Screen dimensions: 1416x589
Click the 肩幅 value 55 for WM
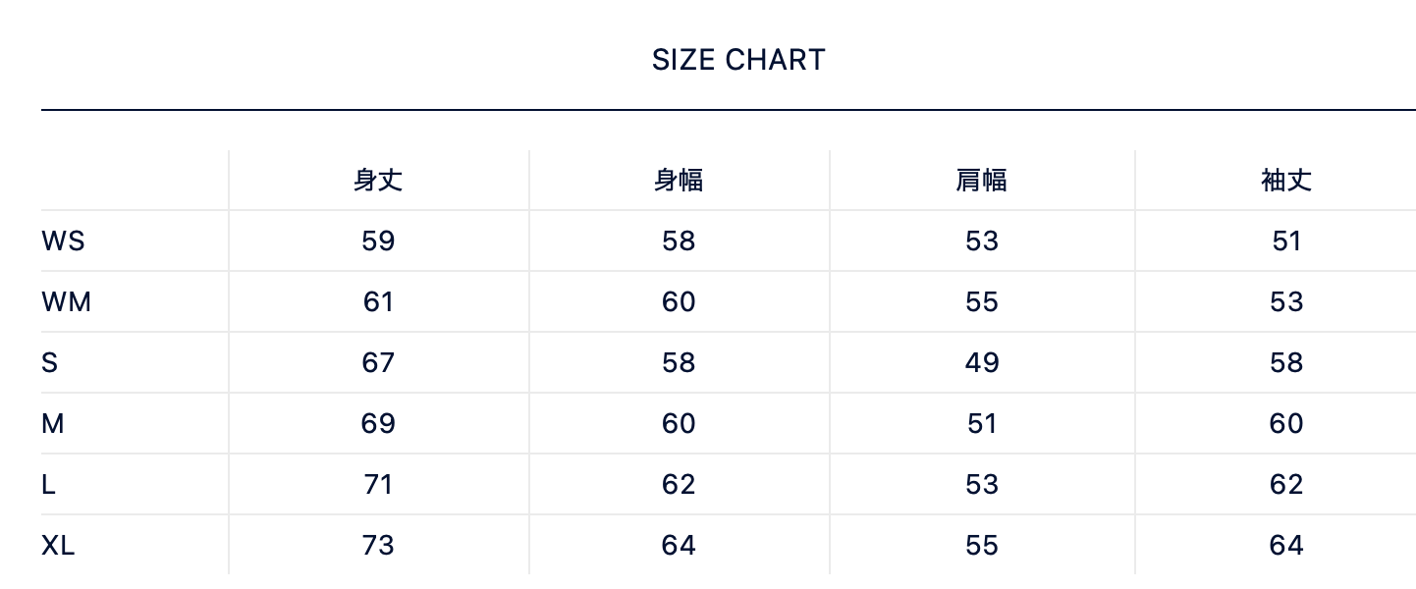981,302
